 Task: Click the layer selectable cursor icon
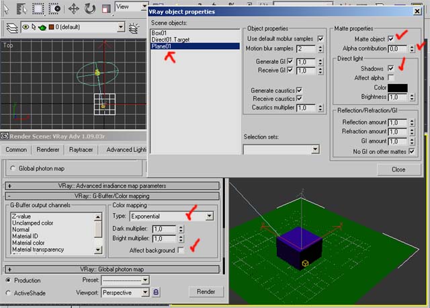34,27
